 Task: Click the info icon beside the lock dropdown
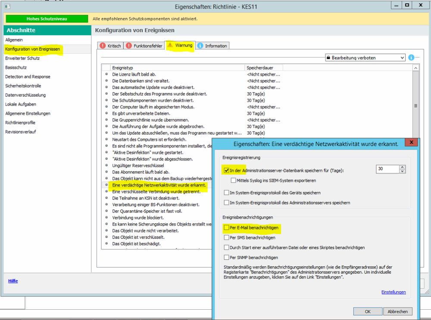tap(411, 58)
